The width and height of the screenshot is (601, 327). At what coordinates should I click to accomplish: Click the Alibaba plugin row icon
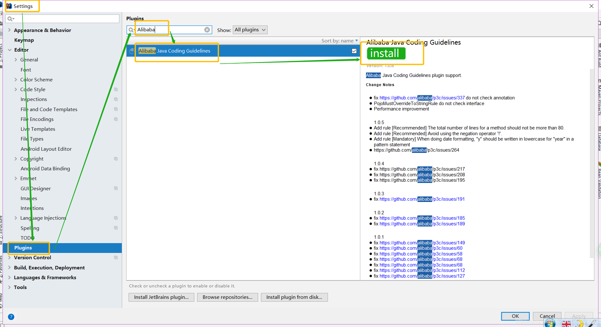point(132,51)
